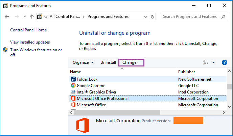The image size is (233, 136).
Task: Open the address bar history dropdown
Action: pyautogui.click(x=146, y=17)
